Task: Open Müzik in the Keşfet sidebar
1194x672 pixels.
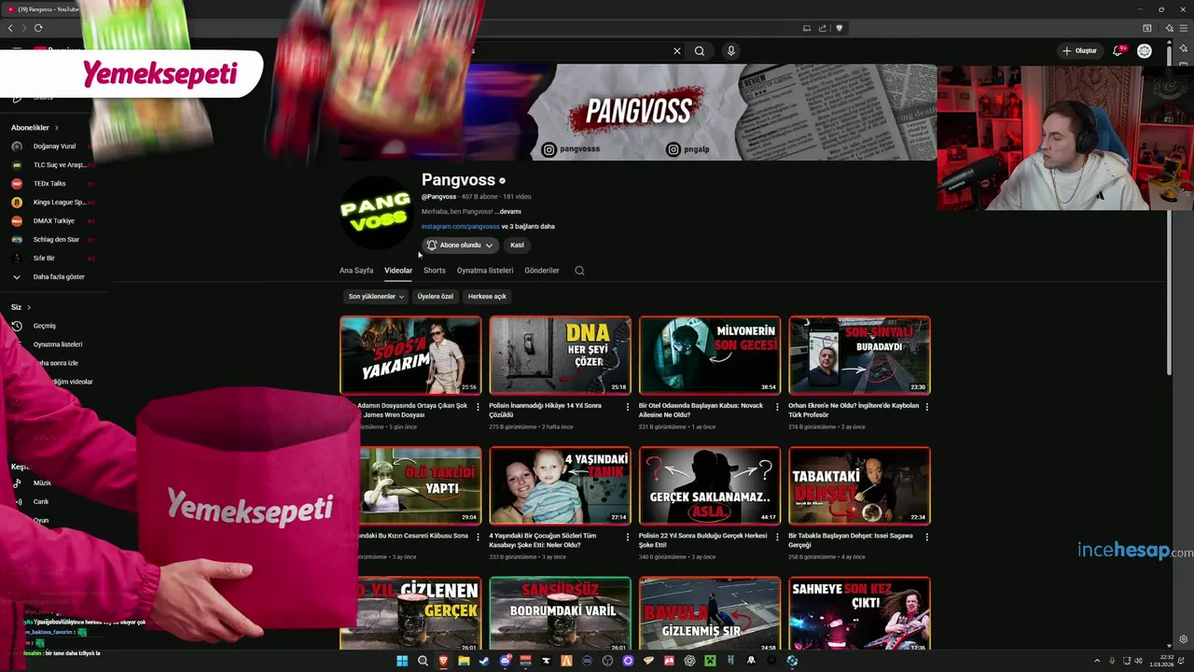Action: [x=42, y=483]
